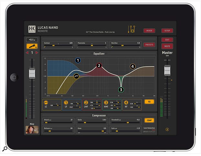Toggle the LMF band 2 icon

[86, 103]
